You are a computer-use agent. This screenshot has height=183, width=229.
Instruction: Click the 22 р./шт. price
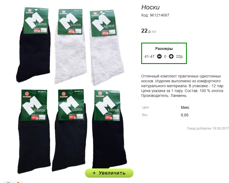tap(149, 31)
